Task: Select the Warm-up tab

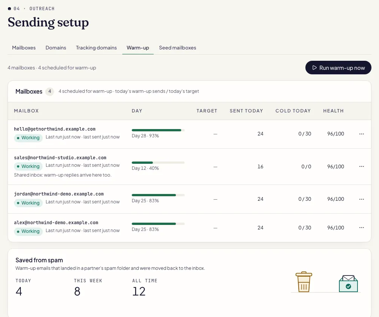Action: pyautogui.click(x=138, y=48)
